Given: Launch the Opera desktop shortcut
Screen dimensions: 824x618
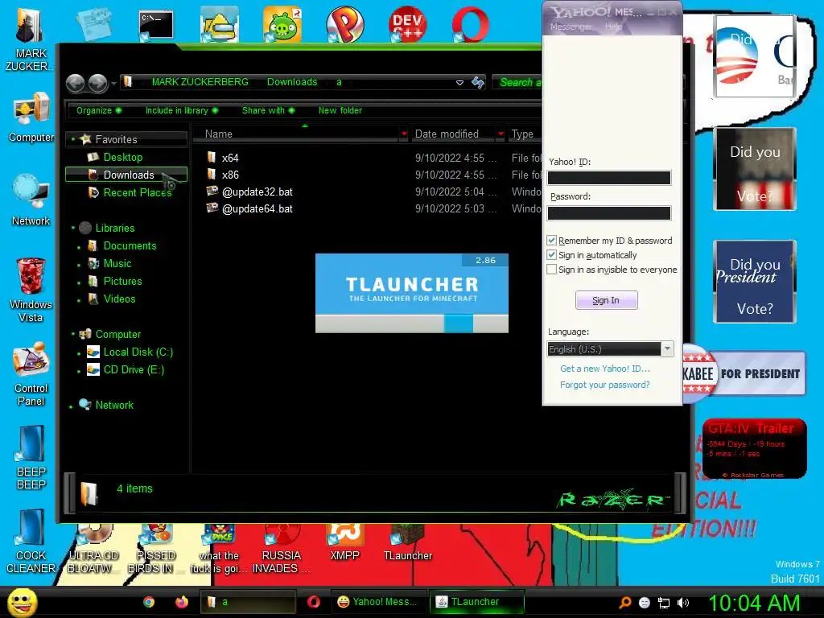Looking at the screenshot, I should [470, 24].
